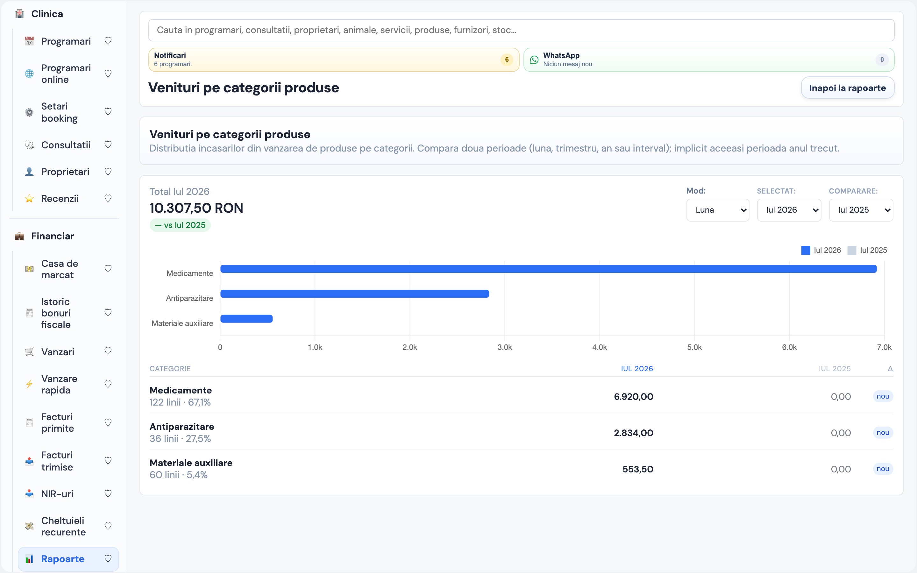Click the globe icon for Programari online
The height and width of the screenshot is (573, 917).
tap(29, 74)
